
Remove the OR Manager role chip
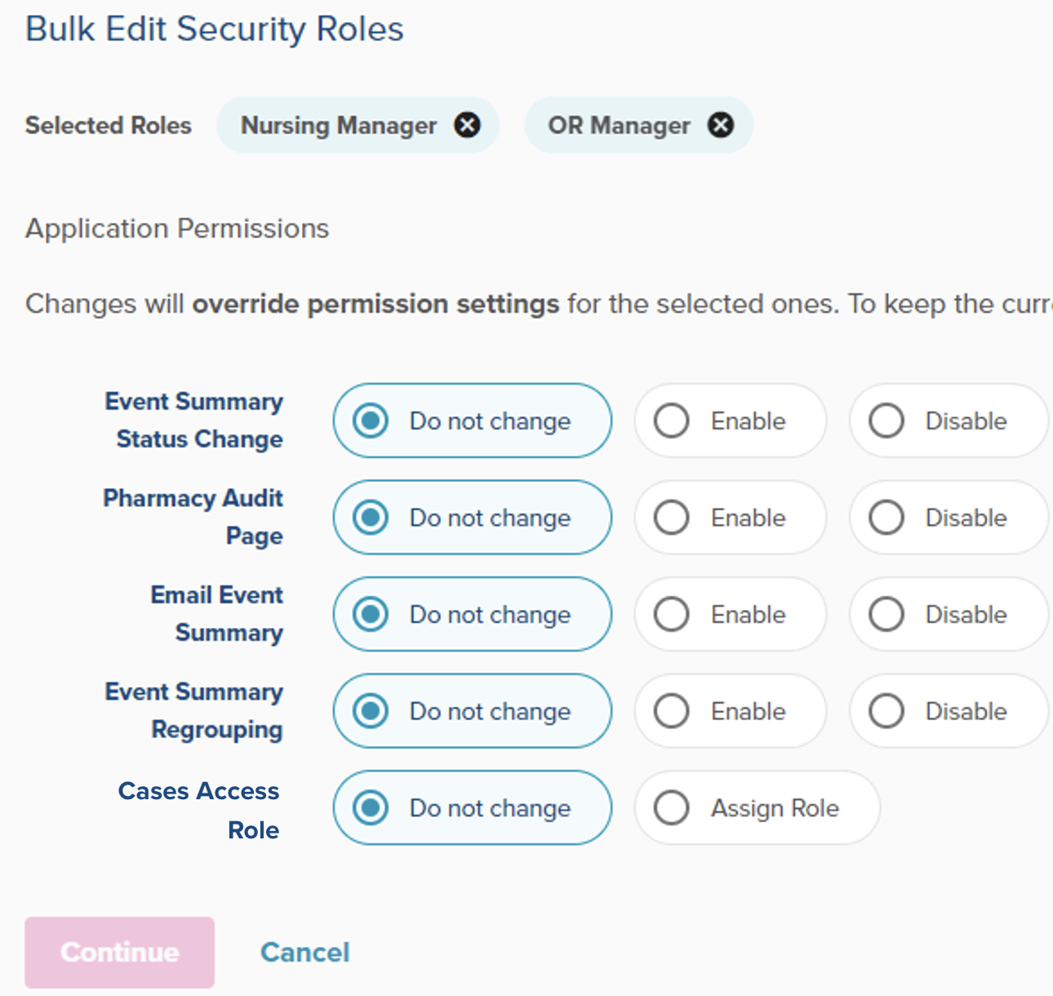tap(720, 125)
